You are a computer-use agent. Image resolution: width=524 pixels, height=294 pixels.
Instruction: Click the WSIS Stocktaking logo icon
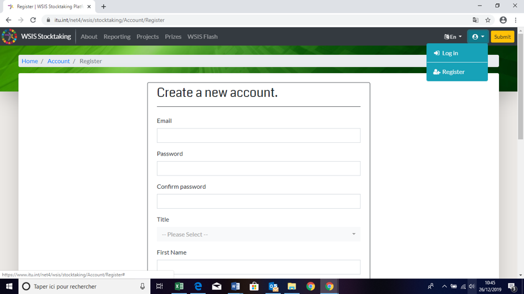click(9, 37)
